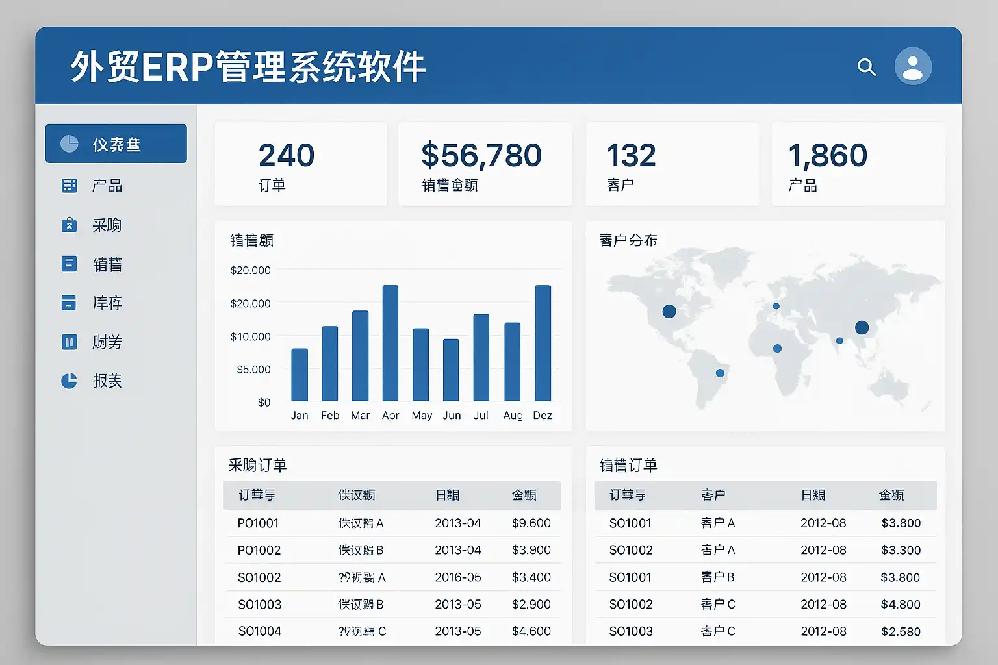
Task: Open purchase order PO1002
Action: coord(259,551)
